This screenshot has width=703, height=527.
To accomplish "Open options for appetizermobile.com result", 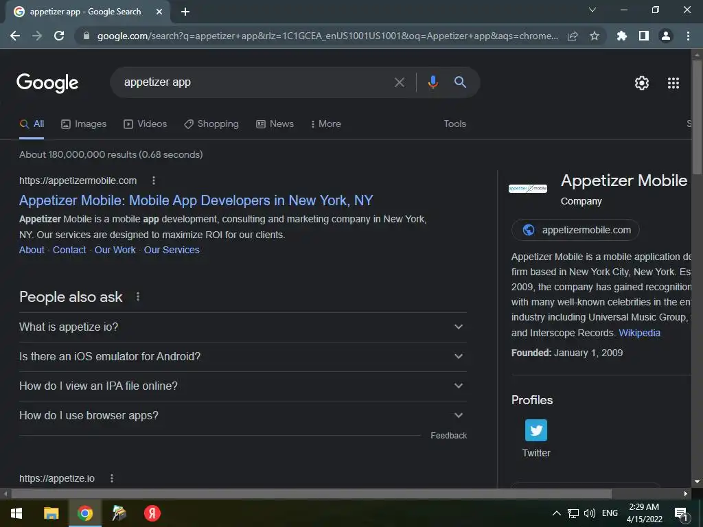I will (154, 180).
